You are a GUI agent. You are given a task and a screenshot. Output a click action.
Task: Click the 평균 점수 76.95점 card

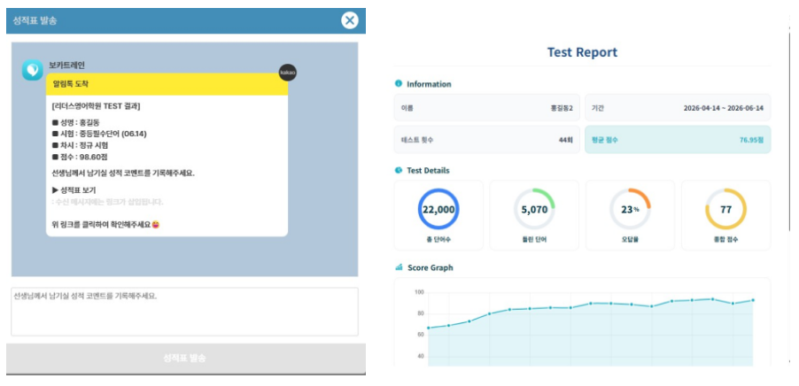click(x=678, y=140)
